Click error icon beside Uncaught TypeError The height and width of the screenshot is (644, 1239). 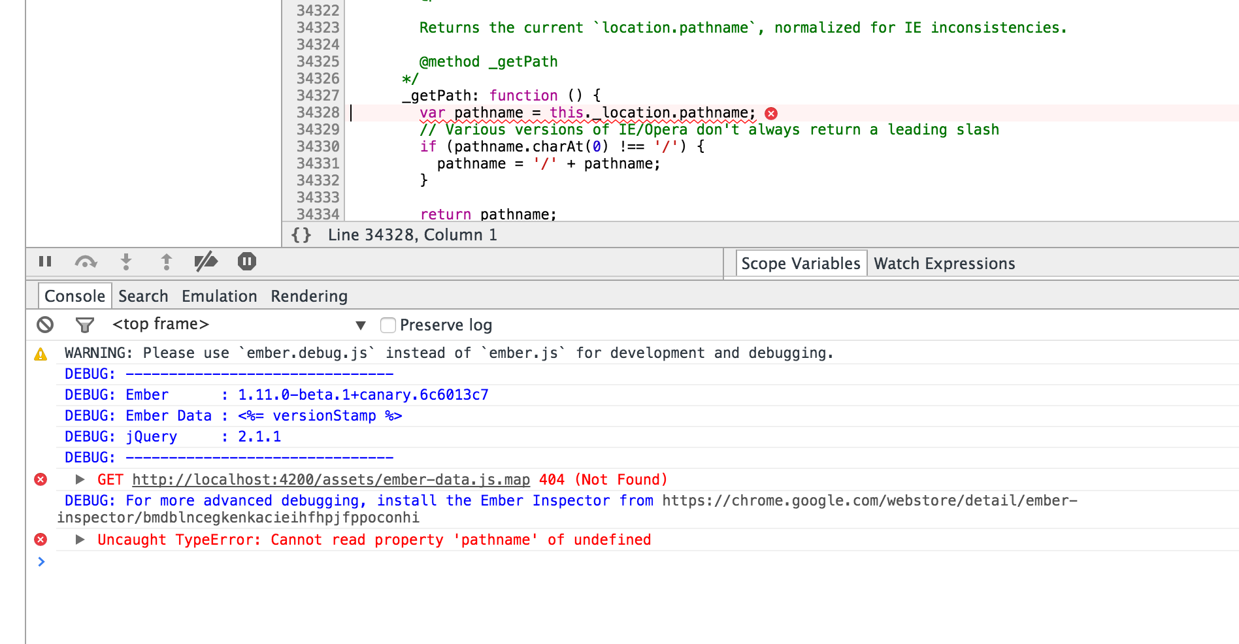tap(41, 539)
